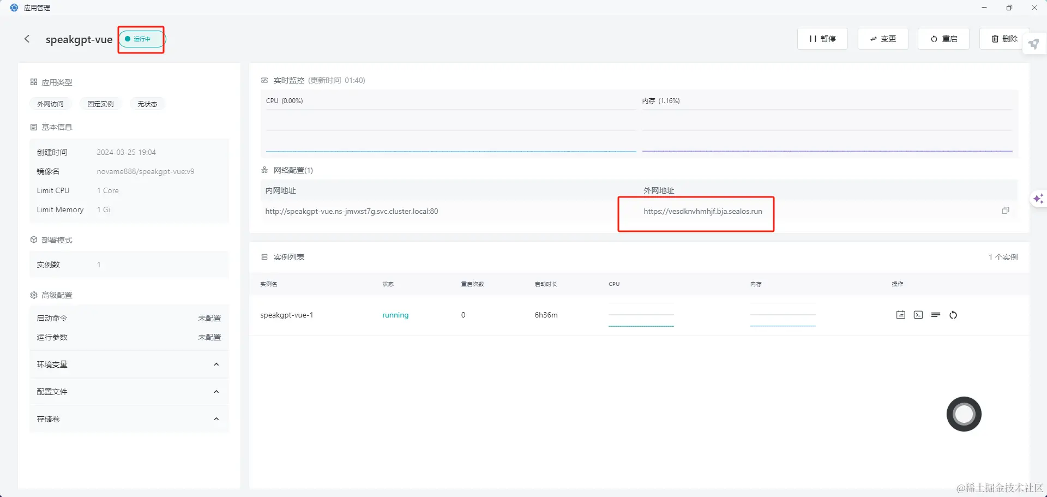This screenshot has width=1047, height=497.
Task: Click the floating circle button
Action: coord(964,414)
